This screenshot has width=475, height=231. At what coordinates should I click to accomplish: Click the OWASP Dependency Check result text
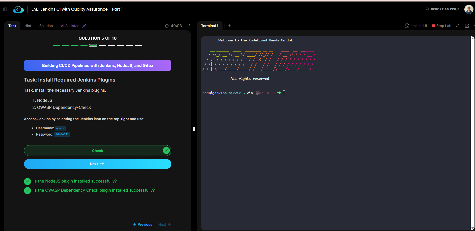point(94,190)
